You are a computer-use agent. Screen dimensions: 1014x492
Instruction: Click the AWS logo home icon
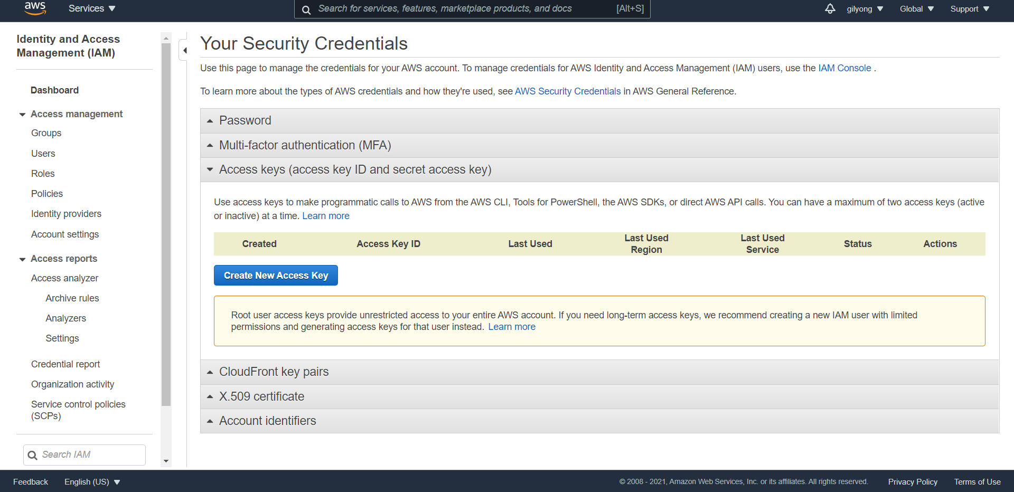[35, 8]
